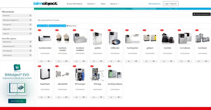Download the humiSonic compact object

(x=59, y=61)
